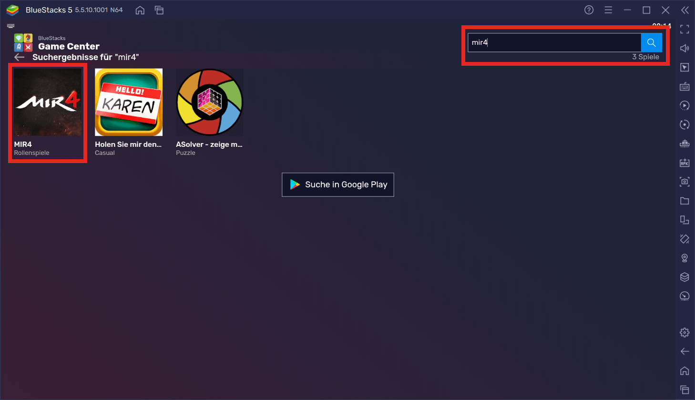Image resolution: width=695 pixels, height=400 pixels.
Task: Open multi-instance manager layers icon
Action: point(685,277)
